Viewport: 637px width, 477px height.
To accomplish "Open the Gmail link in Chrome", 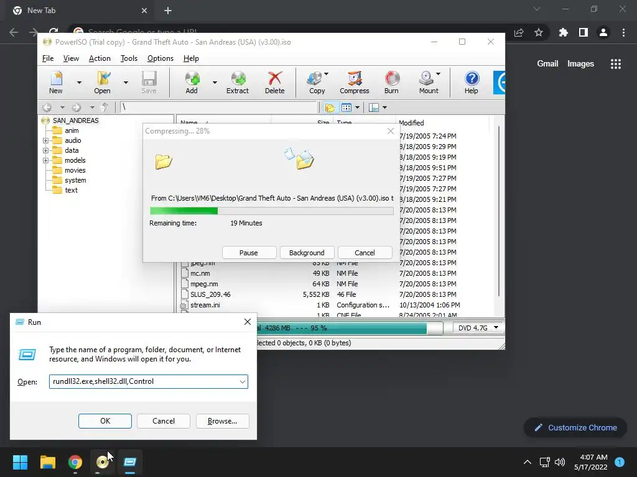I will pos(547,64).
